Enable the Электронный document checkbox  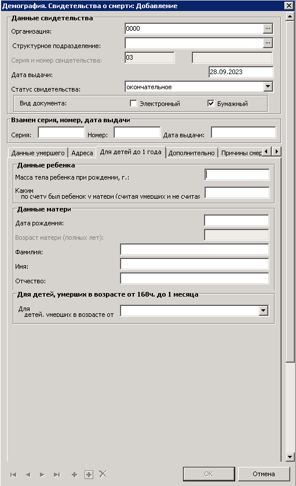tap(133, 104)
